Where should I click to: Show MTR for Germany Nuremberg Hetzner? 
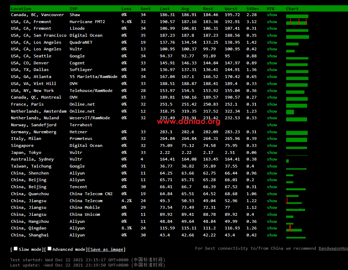pyautogui.click(x=272, y=132)
